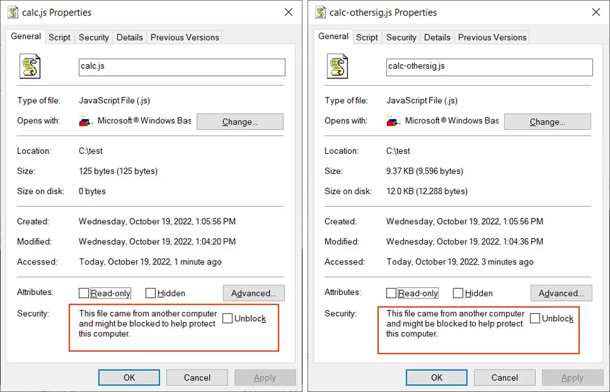
Task: Enable Read-only attribute for calc.js
Action: coord(84,293)
